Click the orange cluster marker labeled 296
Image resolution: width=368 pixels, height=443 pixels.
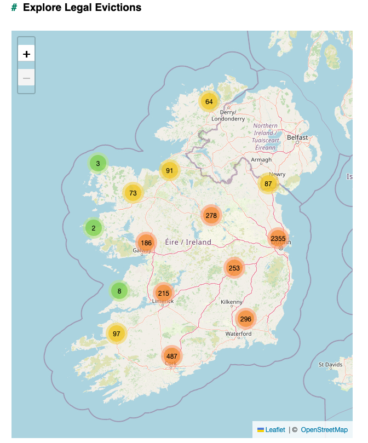pos(245,319)
